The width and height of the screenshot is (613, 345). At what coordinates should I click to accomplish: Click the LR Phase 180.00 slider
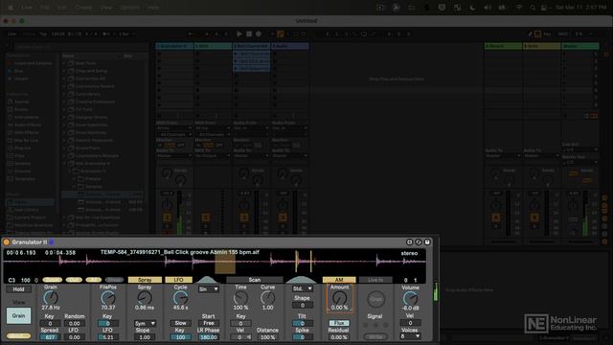pyautogui.click(x=209, y=337)
